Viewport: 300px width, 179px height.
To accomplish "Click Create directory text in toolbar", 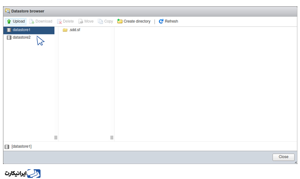I will (137, 21).
